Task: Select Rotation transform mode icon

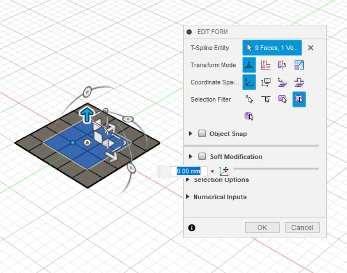Action: click(x=282, y=65)
